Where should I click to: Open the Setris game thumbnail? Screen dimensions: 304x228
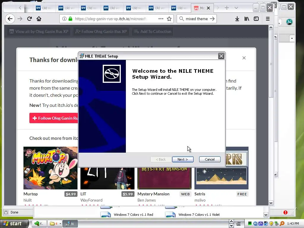[x=221, y=178]
